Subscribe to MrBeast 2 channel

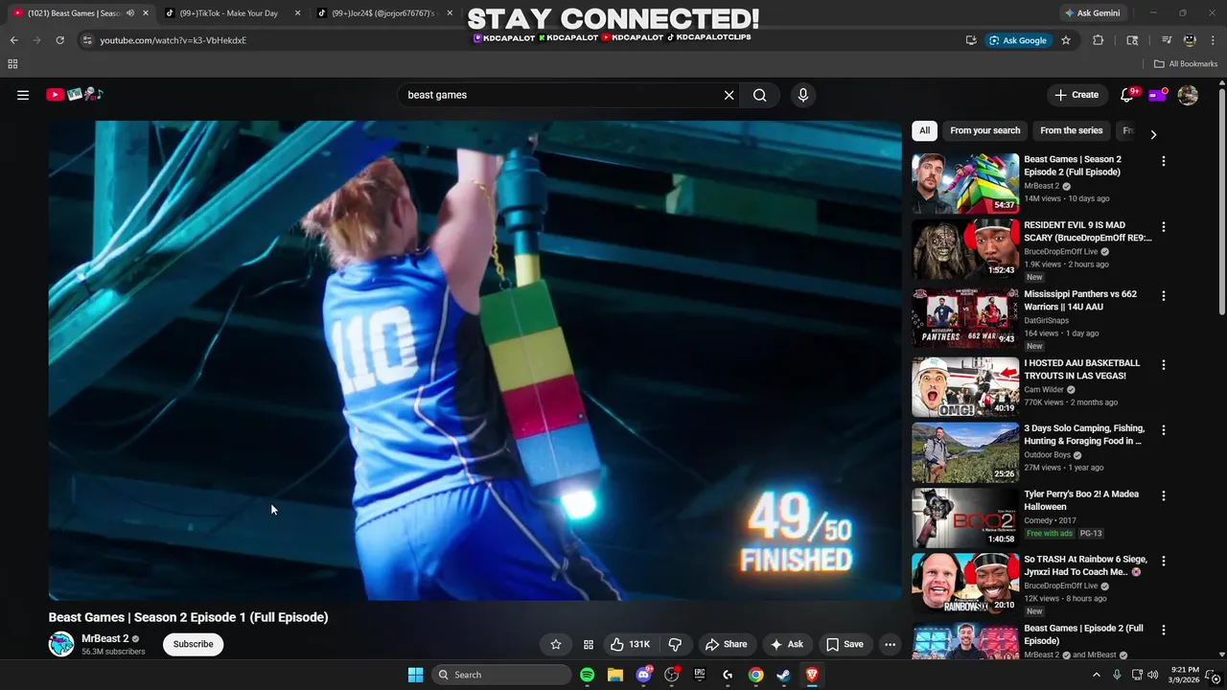click(193, 644)
